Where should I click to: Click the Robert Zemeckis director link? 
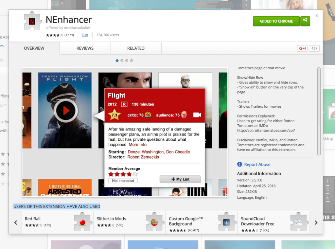[x=143, y=157]
